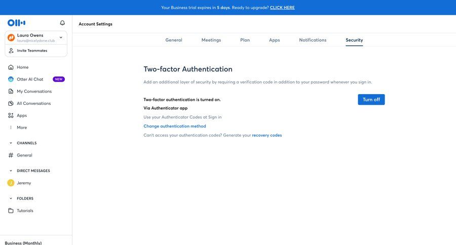Viewport: 456px width, 245px height.
Task: Click the Change authentication method link
Action: pos(175,126)
